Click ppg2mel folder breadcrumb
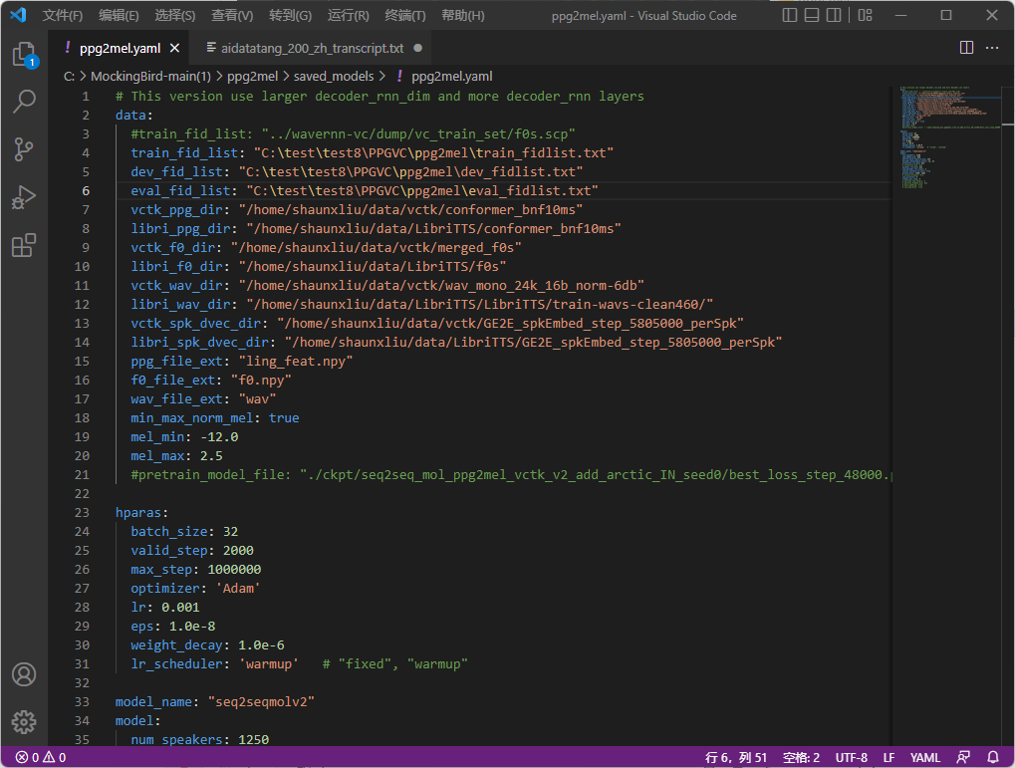The image size is (1015, 768). (252, 77)
